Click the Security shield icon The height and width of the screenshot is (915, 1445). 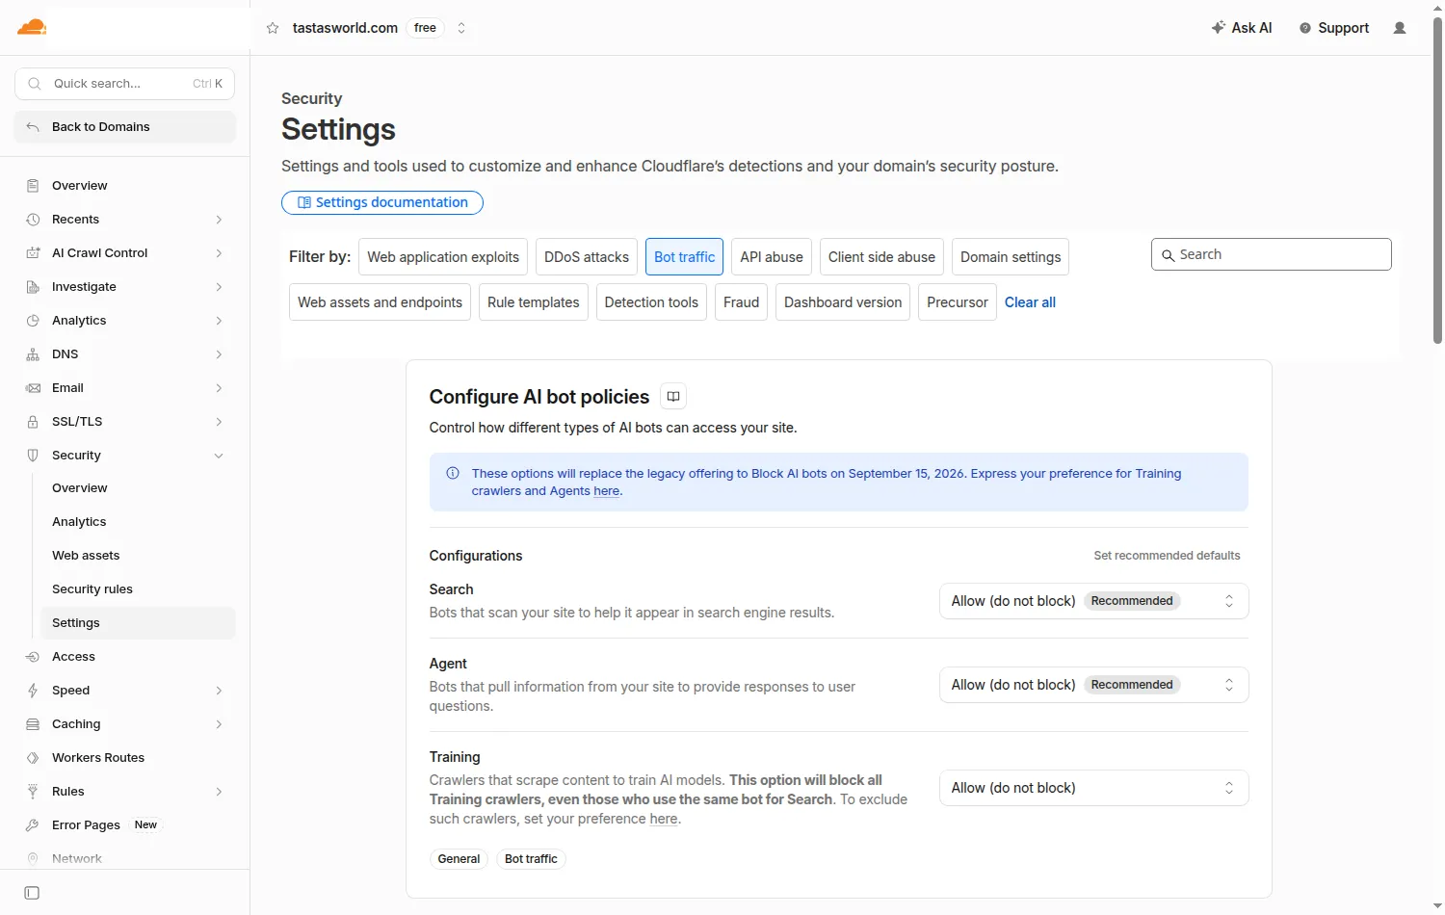33,456
